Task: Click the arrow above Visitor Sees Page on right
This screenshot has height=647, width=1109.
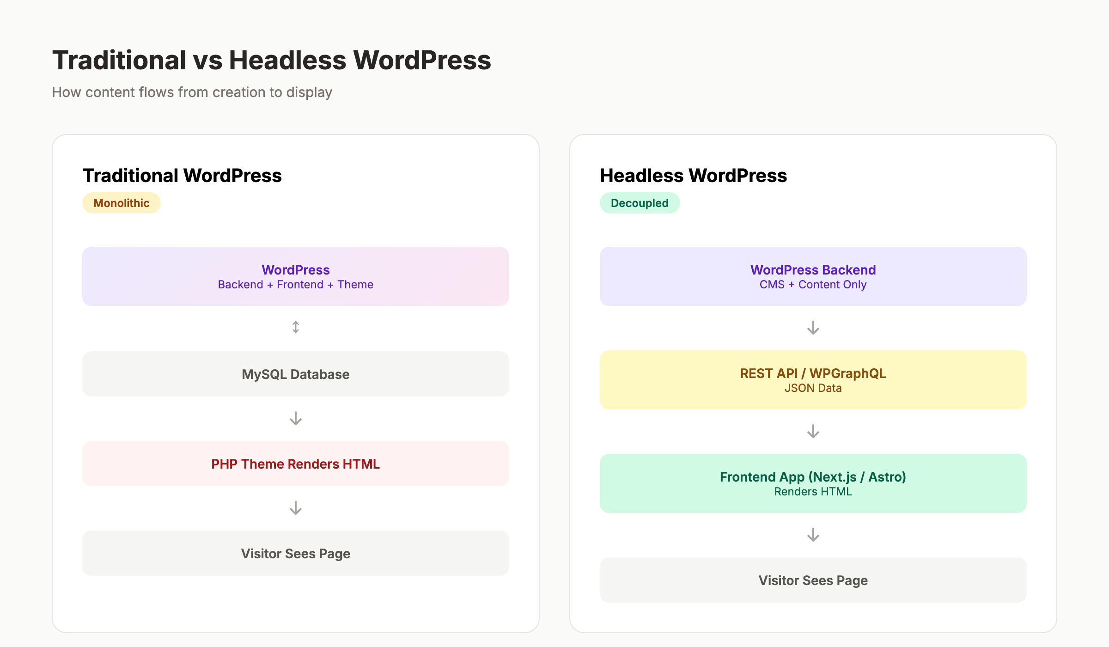Action: click(x=812, y=535)
